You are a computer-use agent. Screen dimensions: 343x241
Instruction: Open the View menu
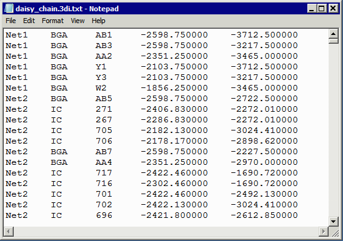click(x=77, y=21)
